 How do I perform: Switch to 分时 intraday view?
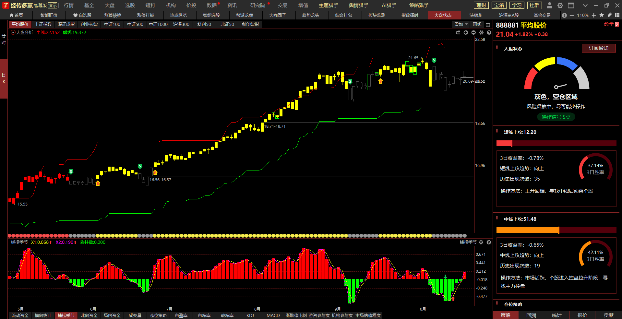[4, 39]
